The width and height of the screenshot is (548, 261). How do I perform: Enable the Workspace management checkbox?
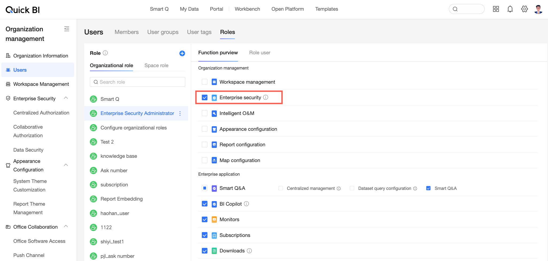(204, 82)
